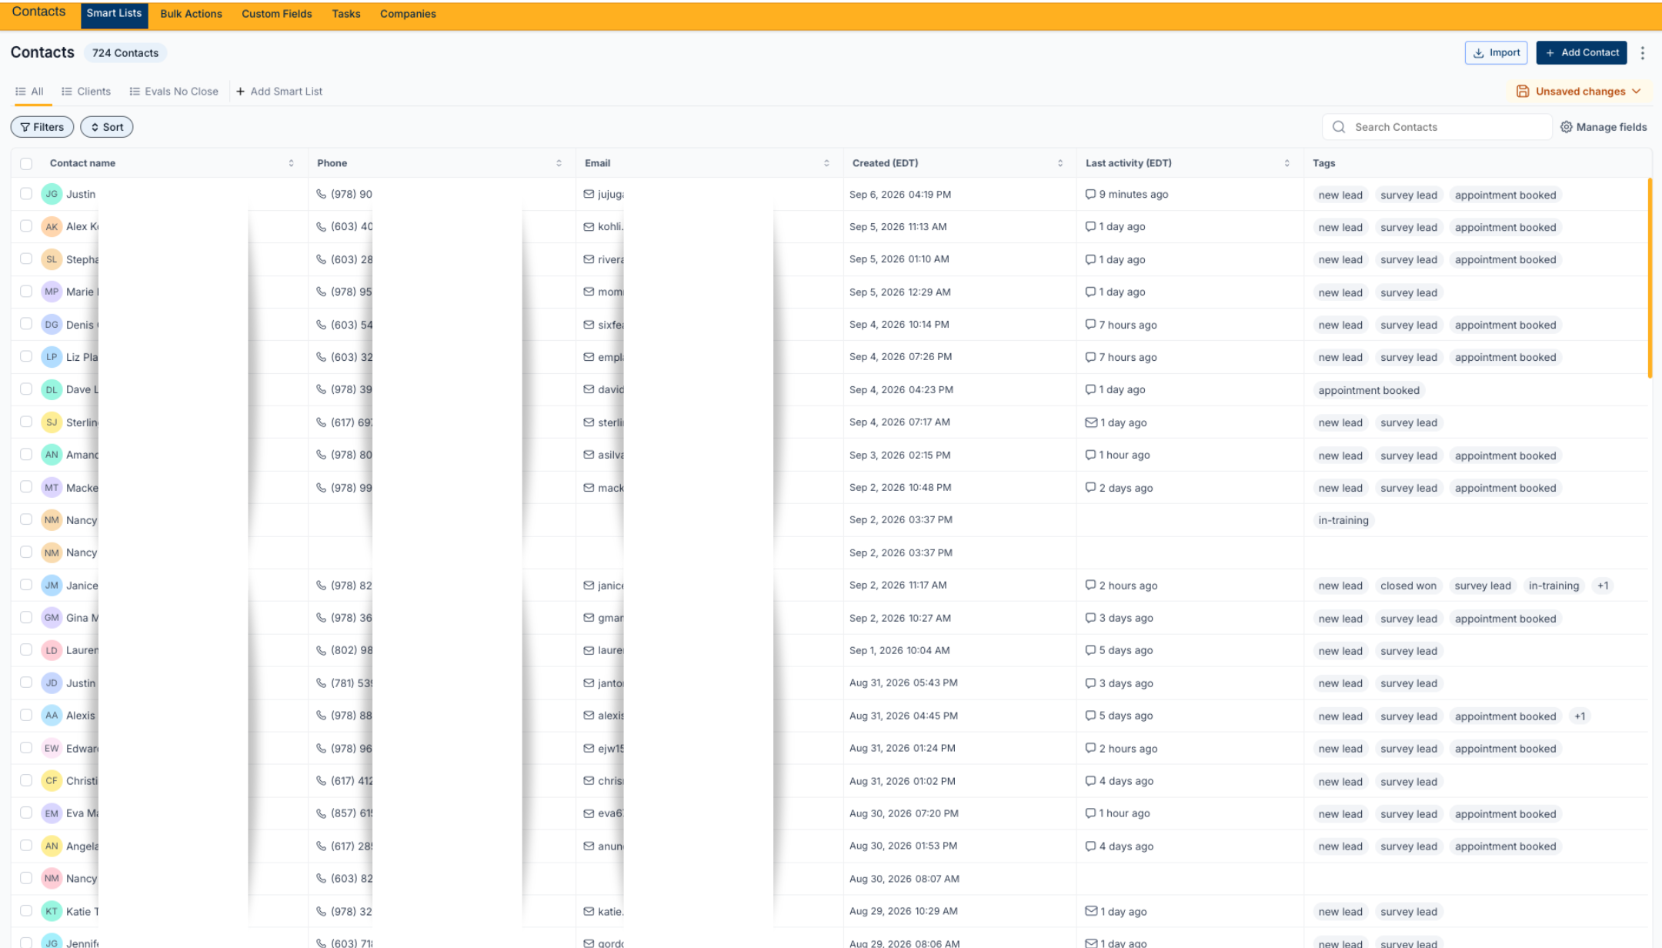Click the phone icon in Dave's row

tap(322, 389)
